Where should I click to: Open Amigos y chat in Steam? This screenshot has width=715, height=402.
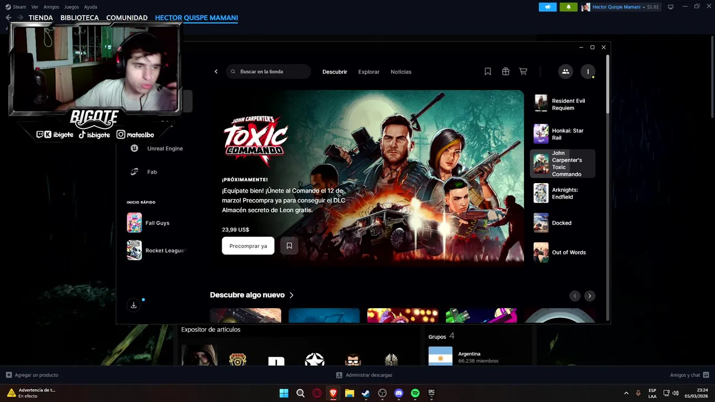(x=689, y=375)
